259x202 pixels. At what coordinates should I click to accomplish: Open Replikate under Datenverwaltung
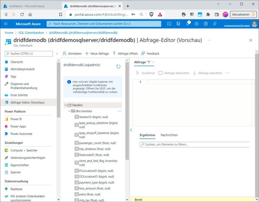tap(17, 189)
